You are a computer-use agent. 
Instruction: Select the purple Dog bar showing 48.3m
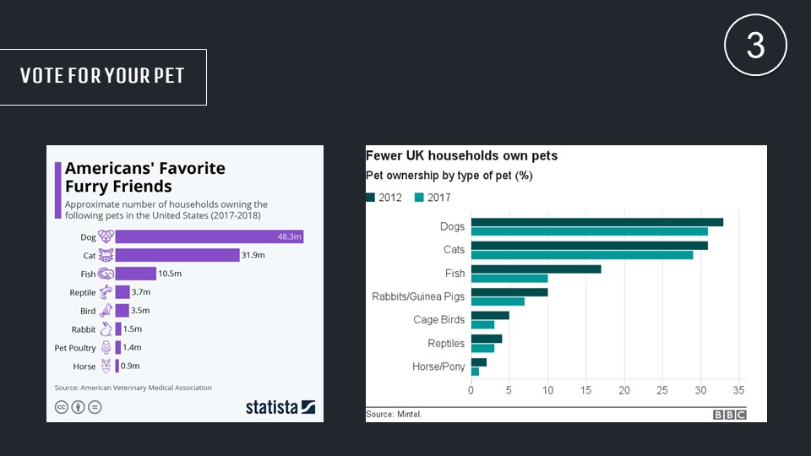point(209,237)
